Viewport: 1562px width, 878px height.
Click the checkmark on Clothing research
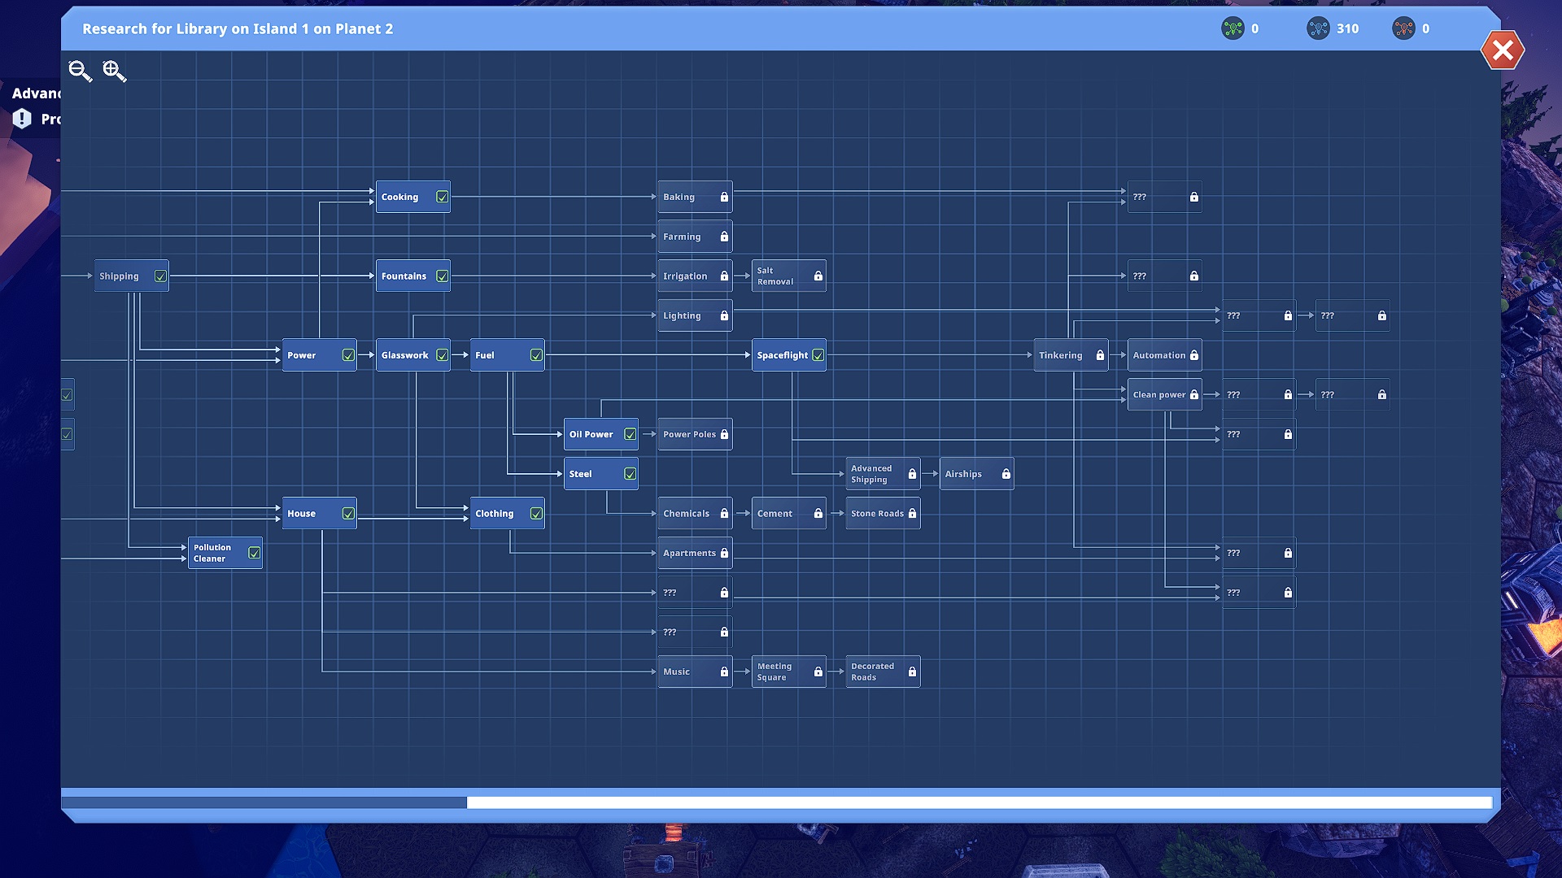[536, 514]
